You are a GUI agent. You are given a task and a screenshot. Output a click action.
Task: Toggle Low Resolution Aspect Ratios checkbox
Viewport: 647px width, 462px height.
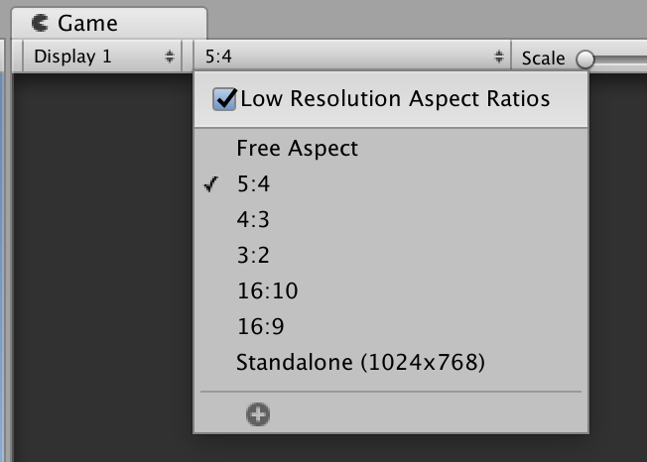225,99
